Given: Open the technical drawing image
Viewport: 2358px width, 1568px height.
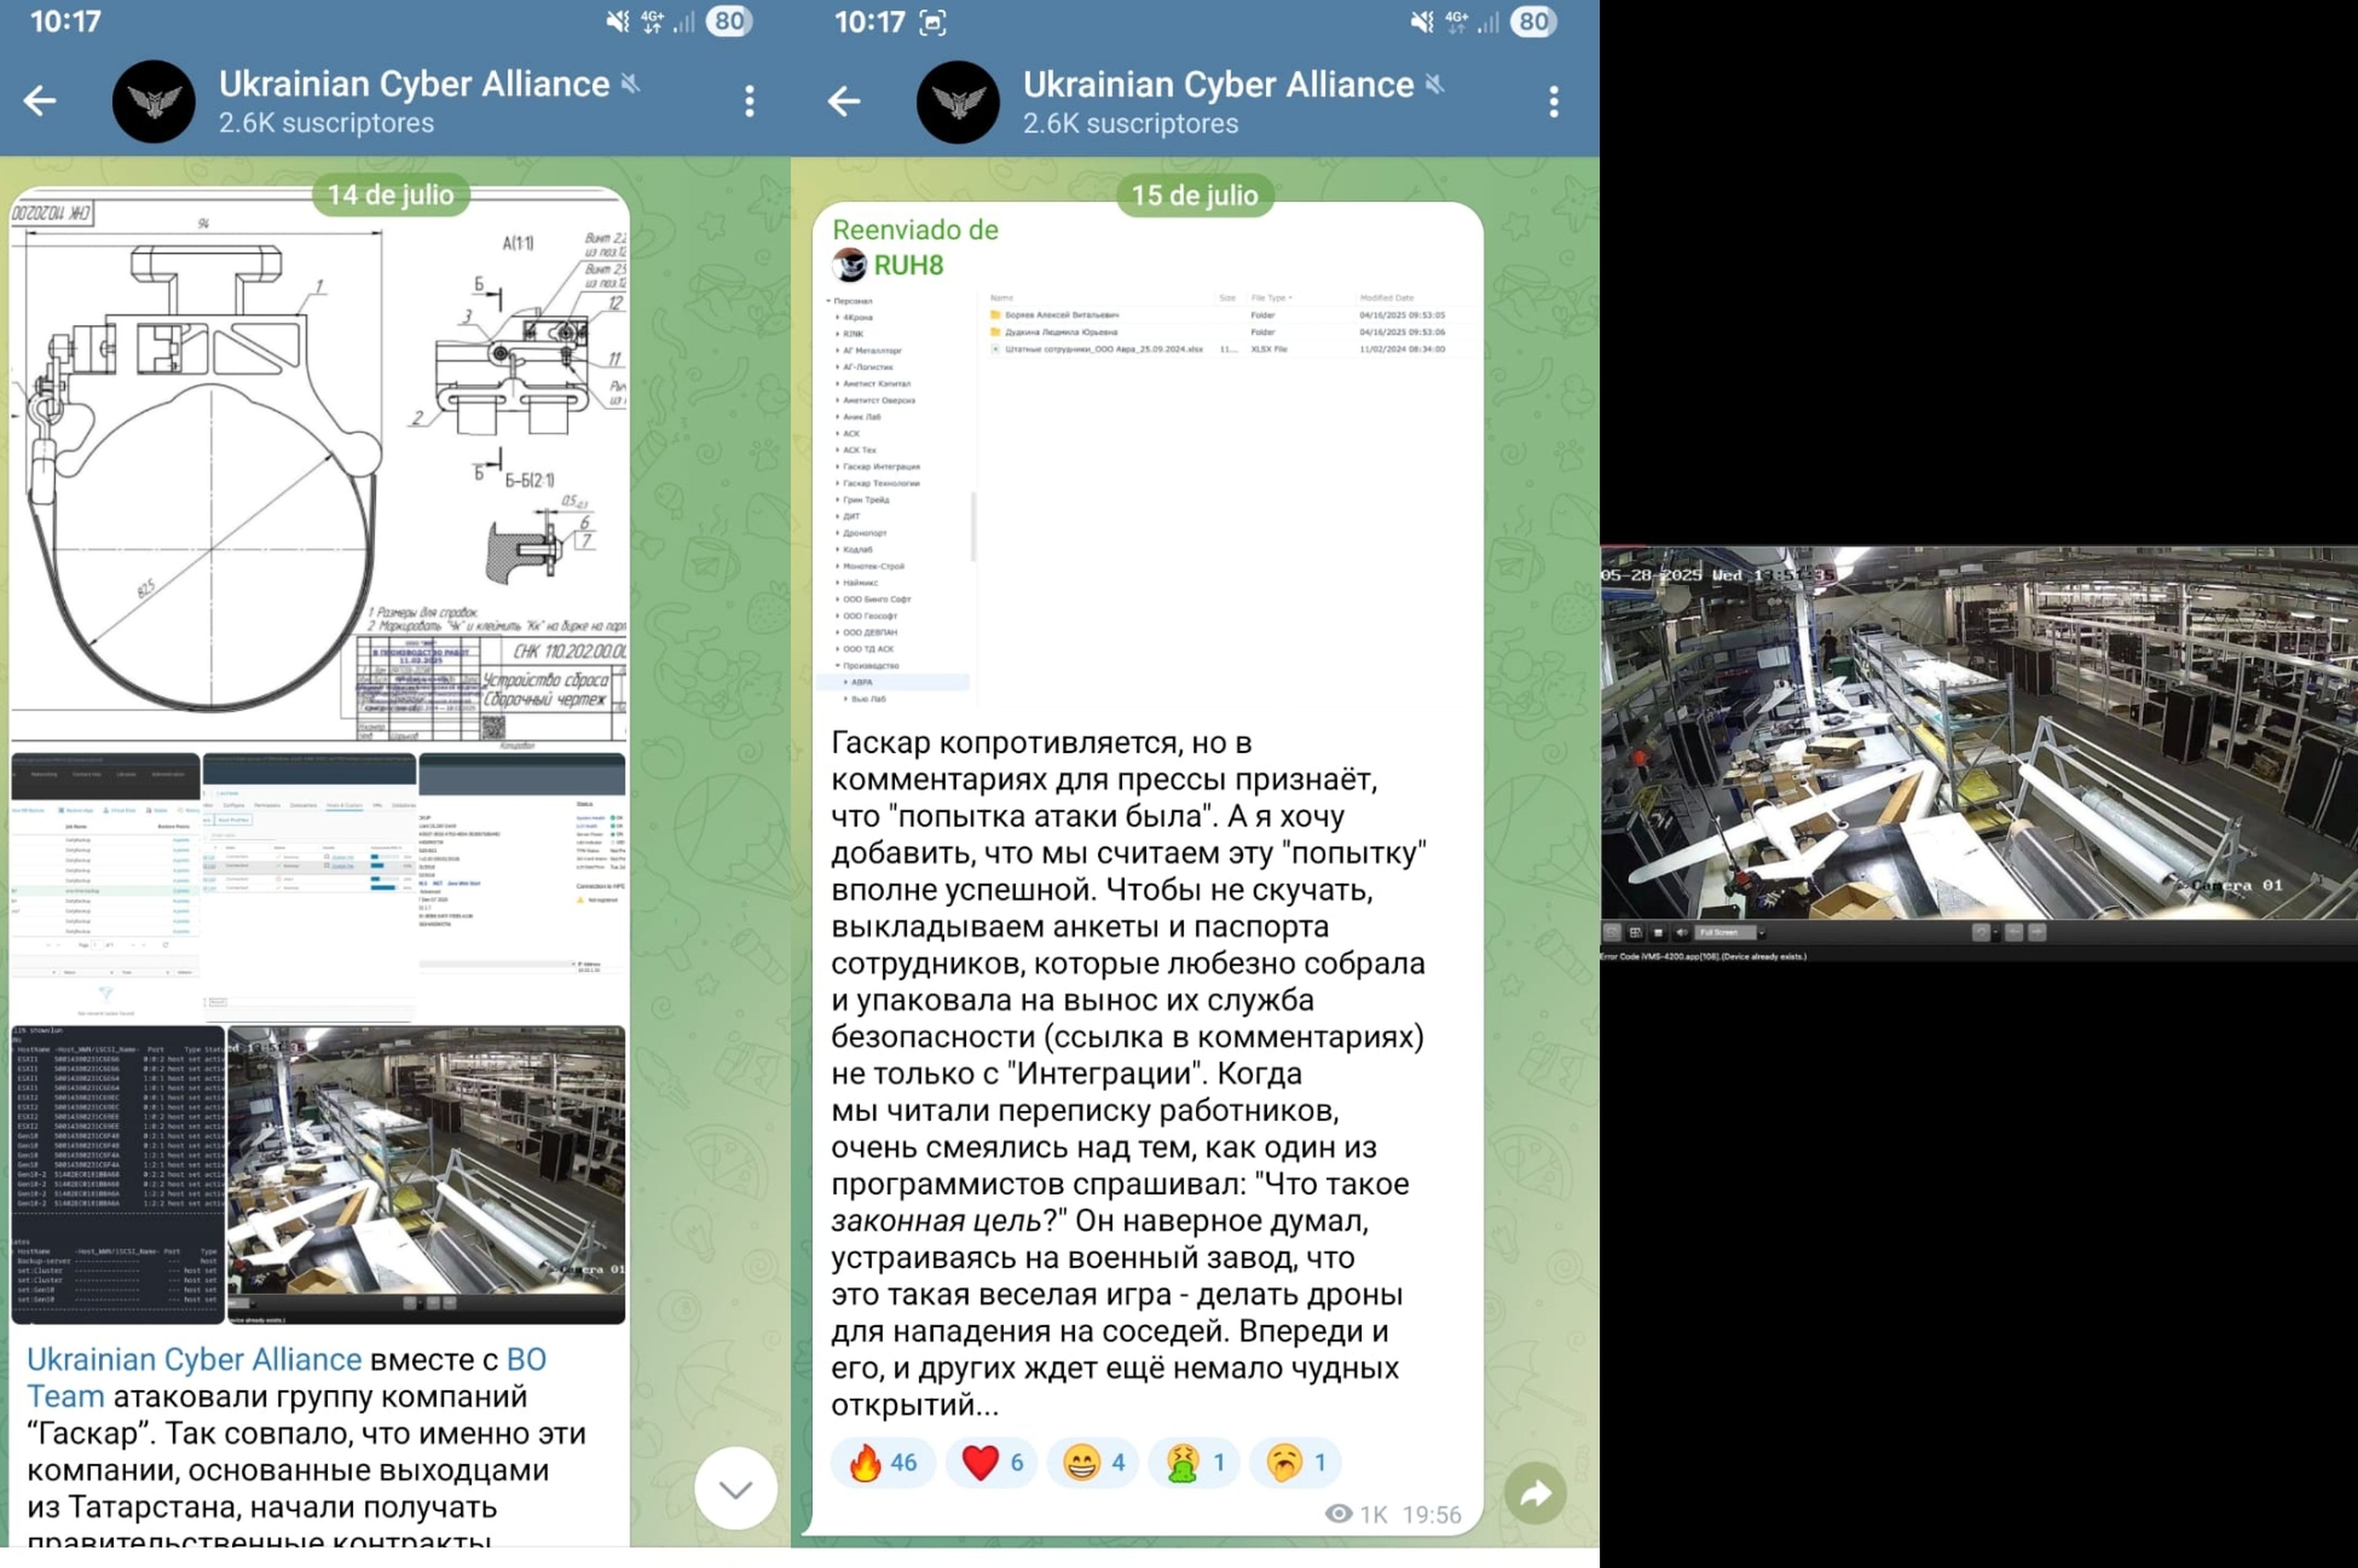Looking at the screenshot, I should tap(320, 468).
